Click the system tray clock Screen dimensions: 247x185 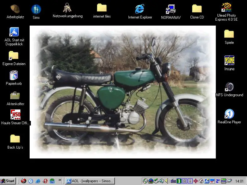click(x=239, y=181)
